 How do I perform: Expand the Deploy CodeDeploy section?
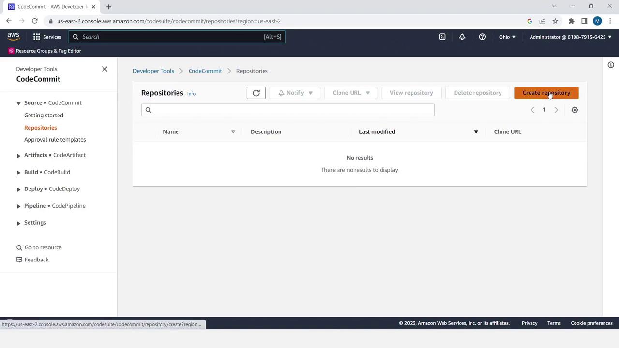pyautogui.click(x=18, y=189)
